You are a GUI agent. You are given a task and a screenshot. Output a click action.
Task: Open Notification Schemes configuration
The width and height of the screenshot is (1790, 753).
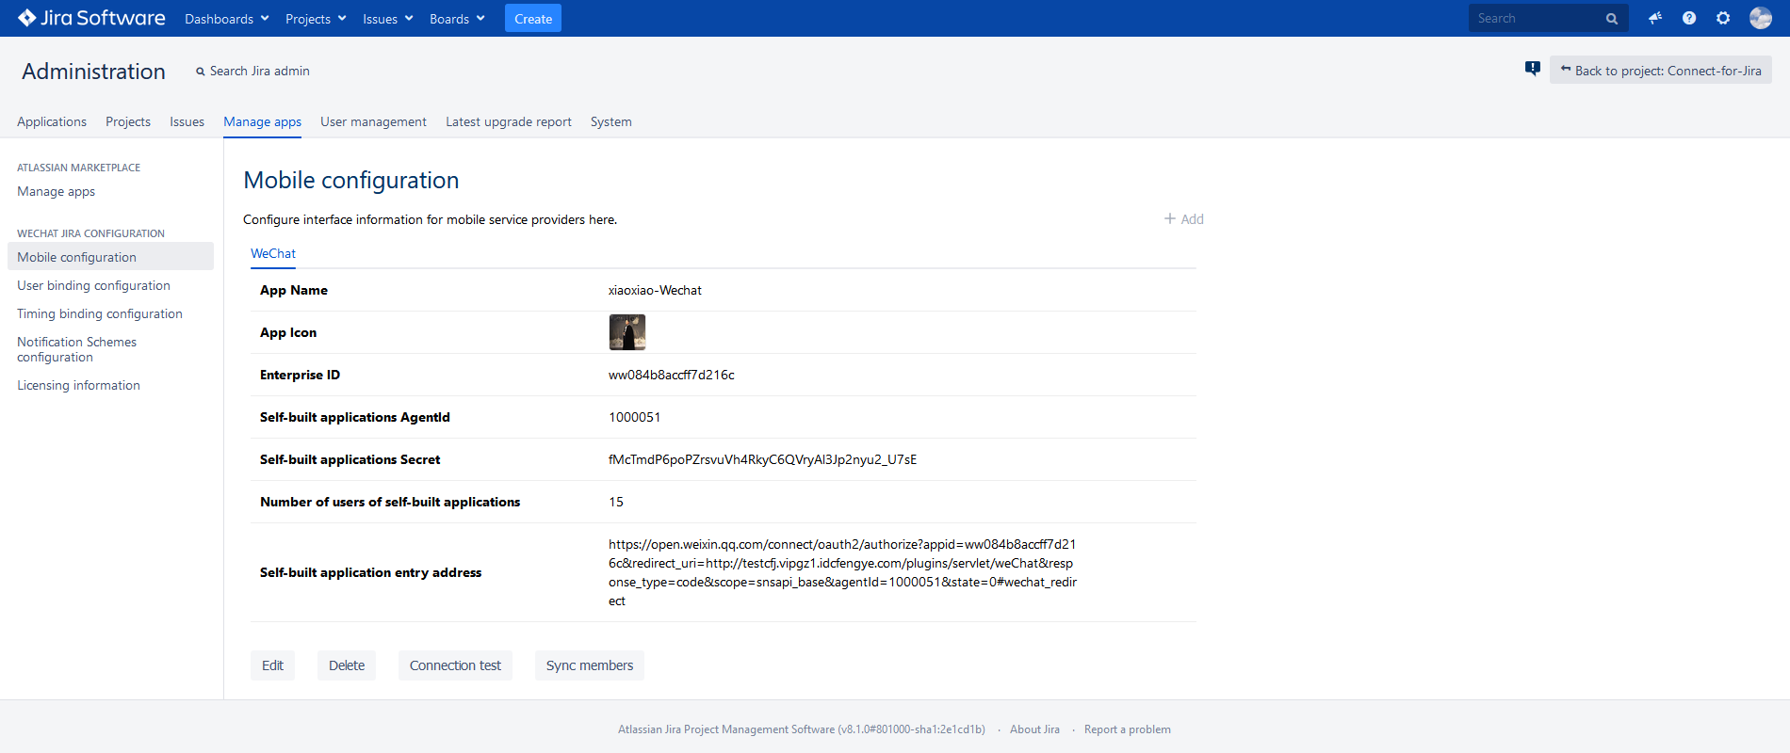pos(76,349)
